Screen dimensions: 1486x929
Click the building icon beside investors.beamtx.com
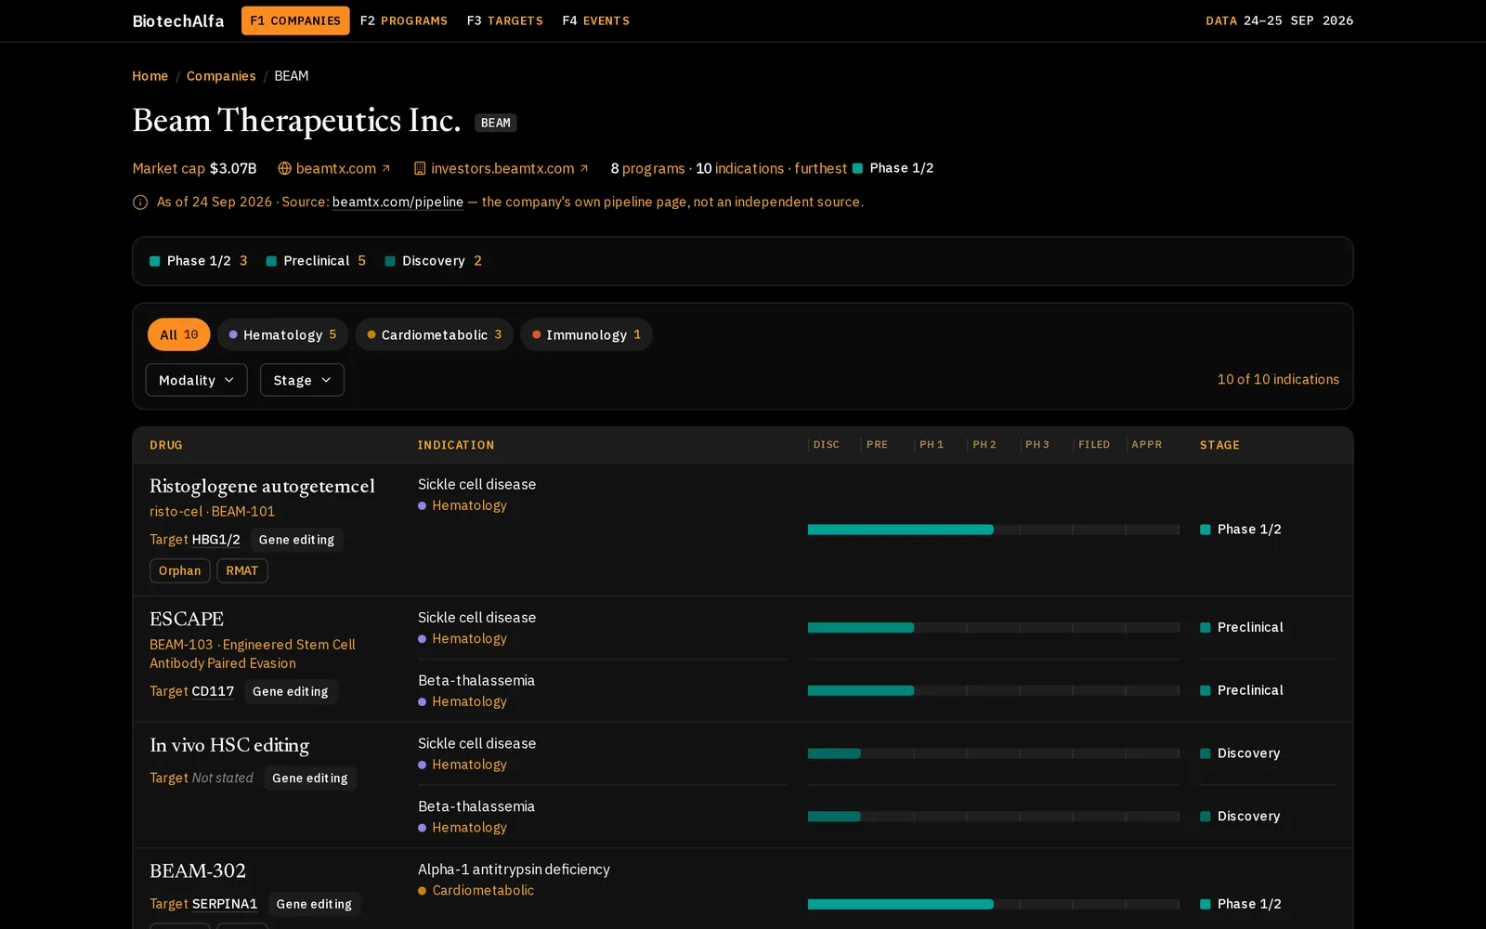420,168
